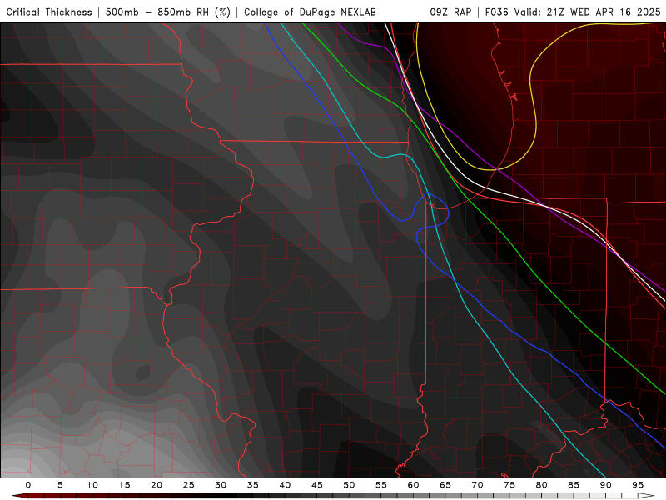Screen dimensions: 666x500
Task: Click the colorbar label "85"
Action: click(x=574, y=485)
